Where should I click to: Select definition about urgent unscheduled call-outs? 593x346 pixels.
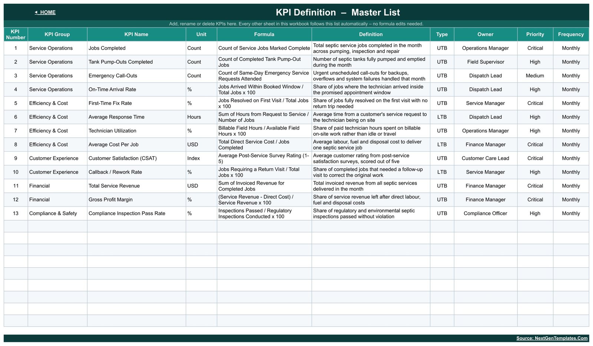[371, 76]
